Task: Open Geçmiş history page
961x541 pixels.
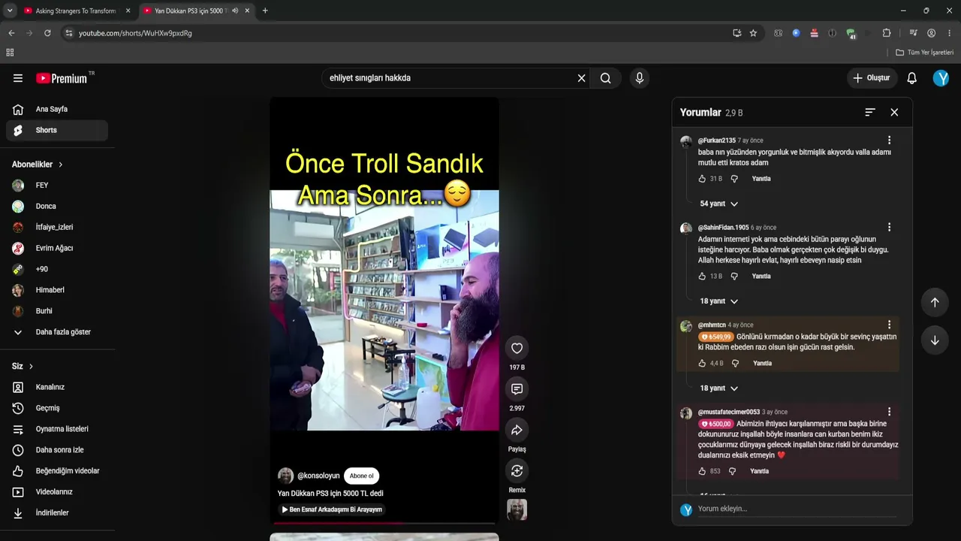Action: click(x=57, y=409)
